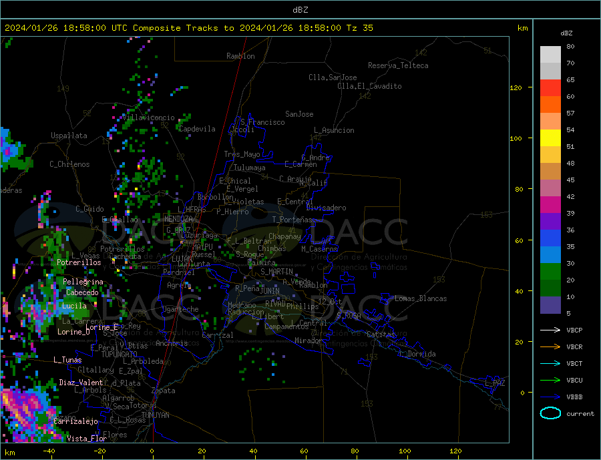The width and height of the screenshot is (601, 460).
Task: Select the dark orange band in dBZ scale
Action: tap(550, 105)
